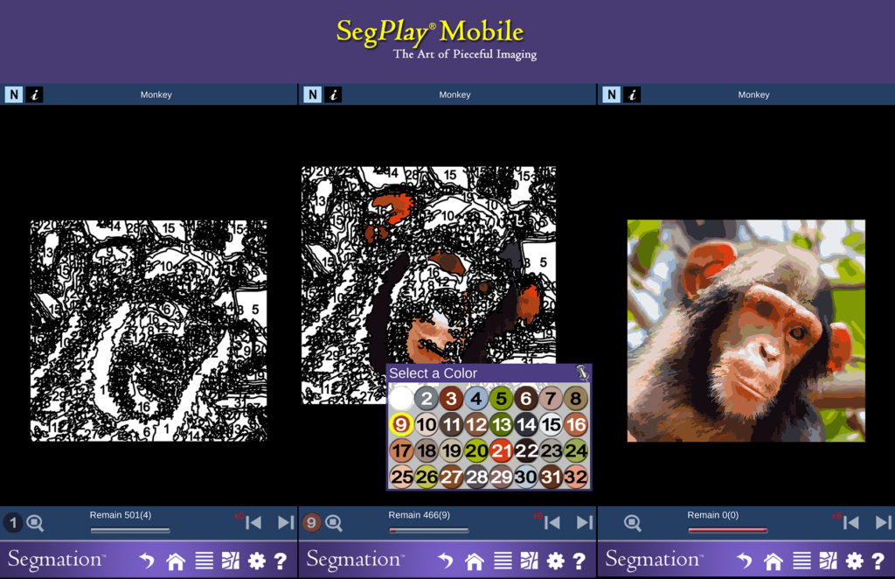
Task: Toggle the N button in right panel
Action: click(611, 94)
